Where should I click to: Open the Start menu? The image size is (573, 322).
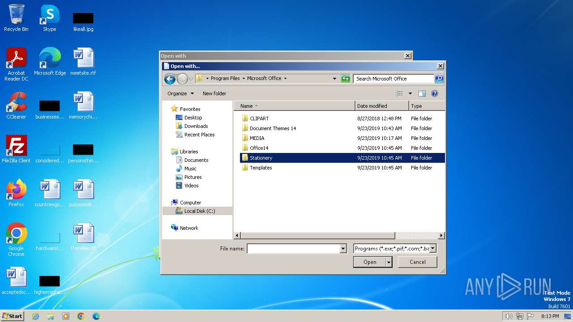click(13, 316)
